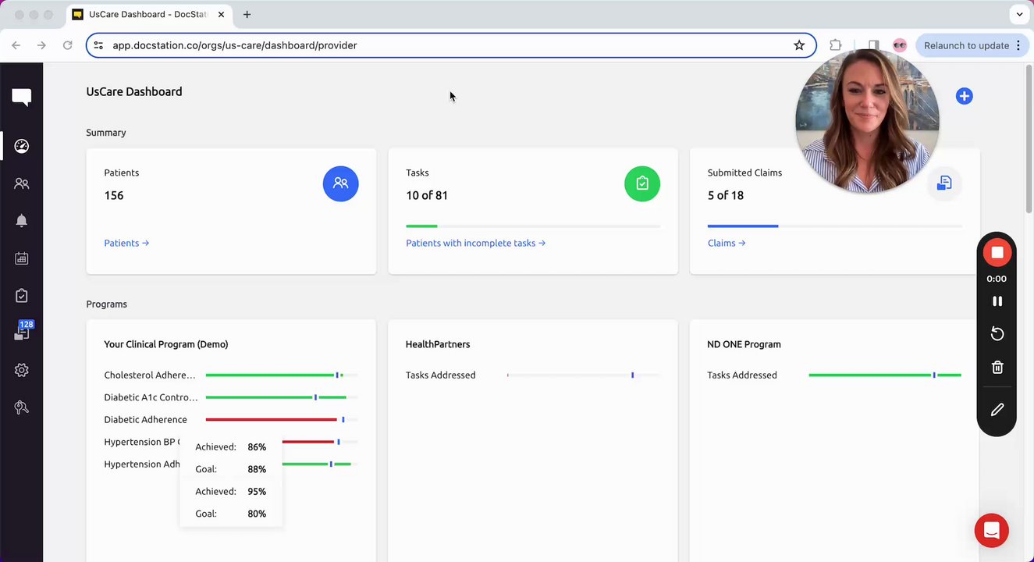Open the red chat support bubble

pyautogui.click(x=992, y=531)
